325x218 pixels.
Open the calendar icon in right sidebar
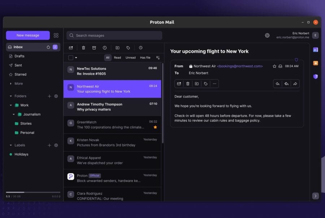(316, 50)
